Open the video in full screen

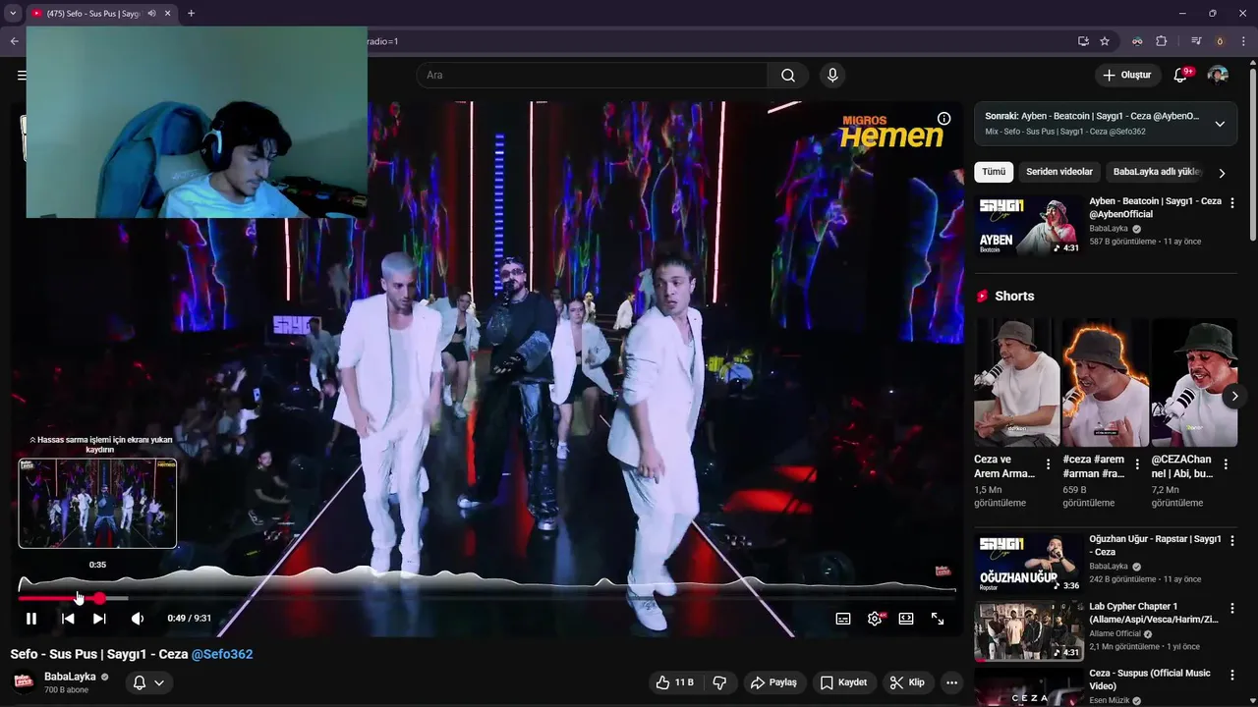click(938, 619)
